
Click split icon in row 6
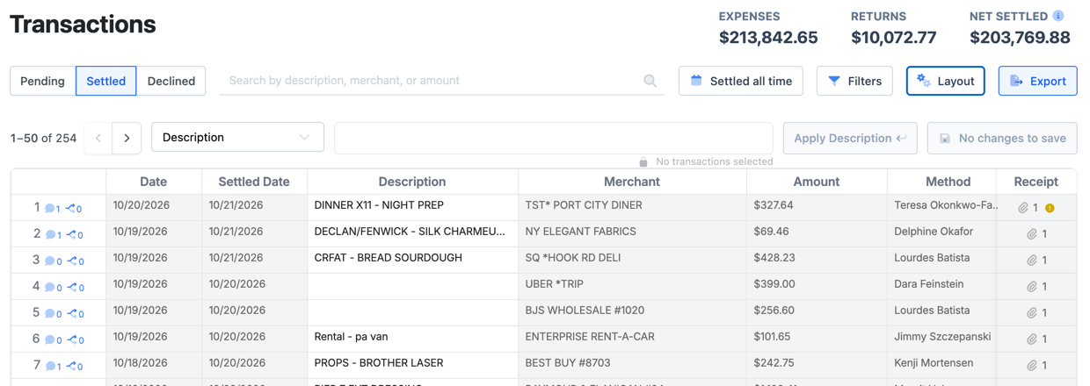[x=71, y=340]
